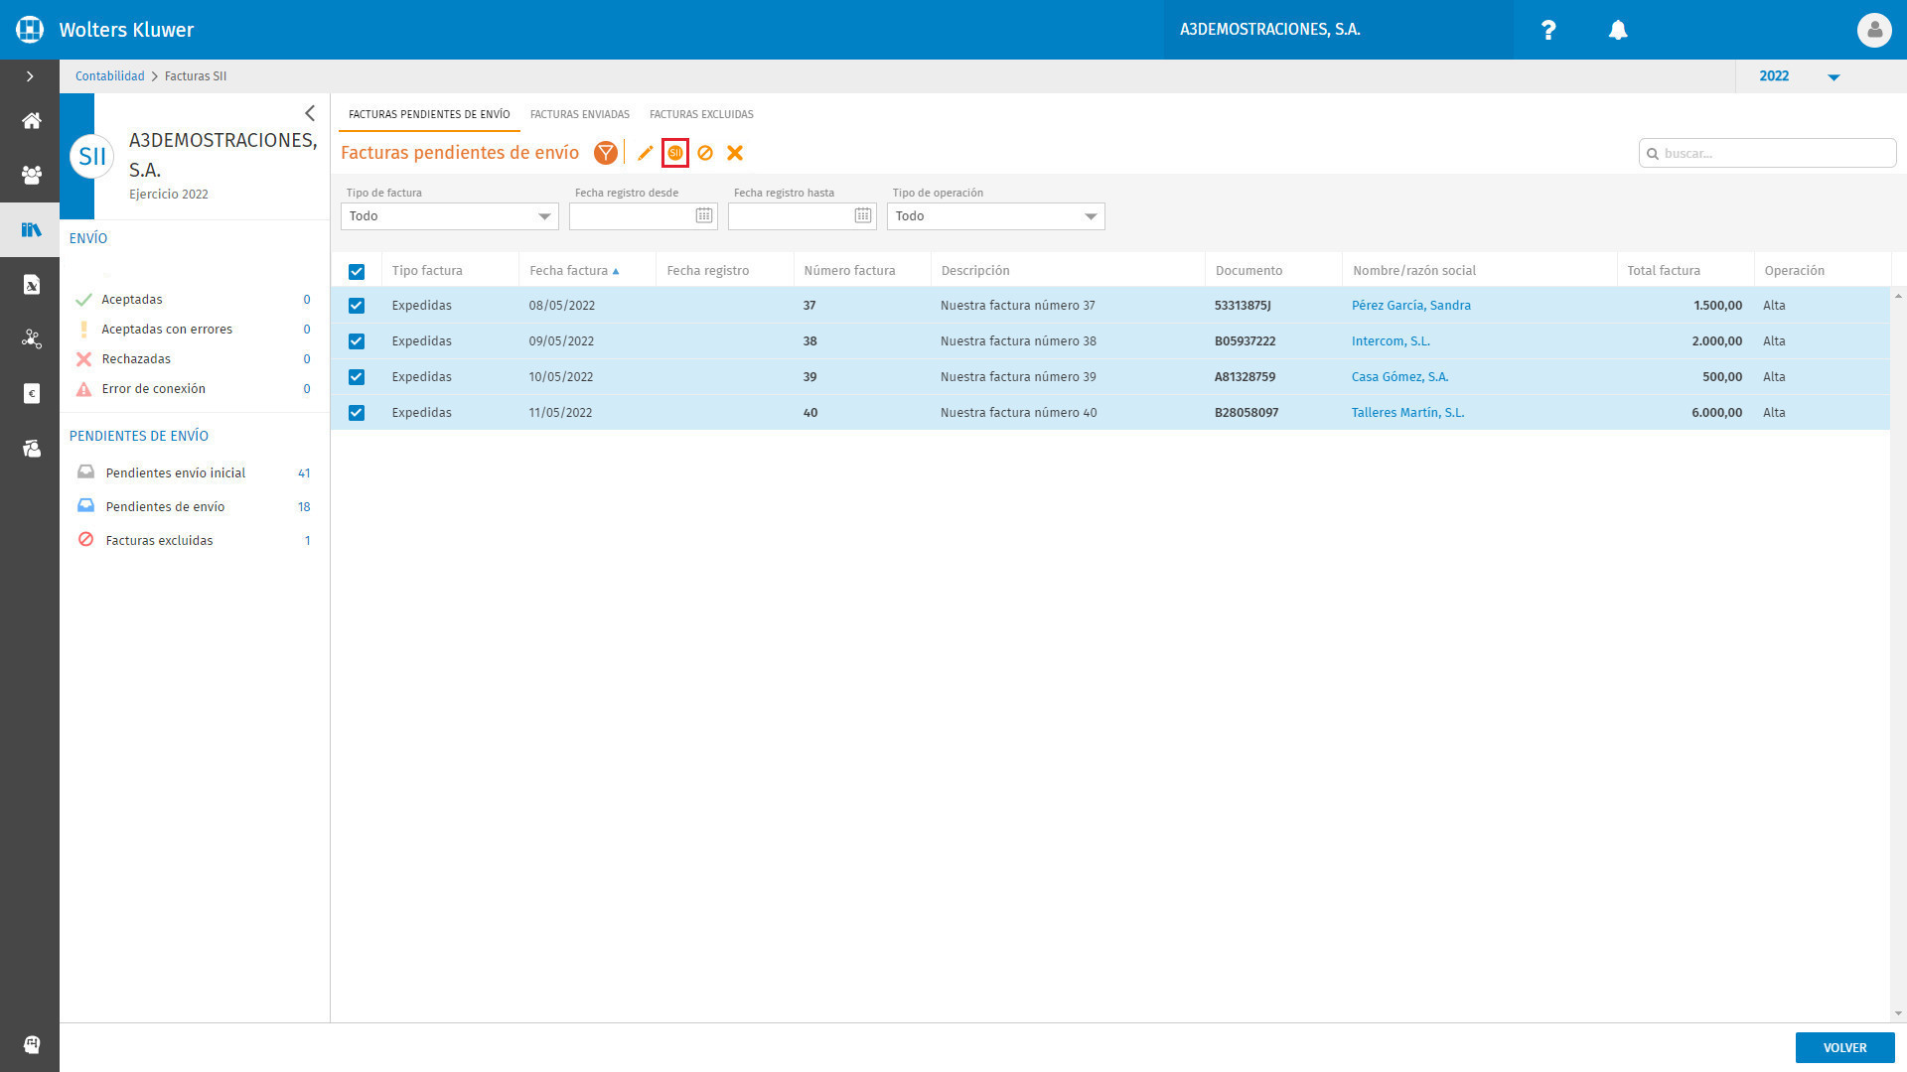Click the VOLVER button
This screenshot has height=1072, width=1907.
1844,1048
